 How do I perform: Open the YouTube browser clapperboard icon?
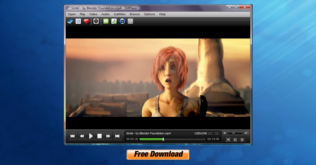[122, 21]
